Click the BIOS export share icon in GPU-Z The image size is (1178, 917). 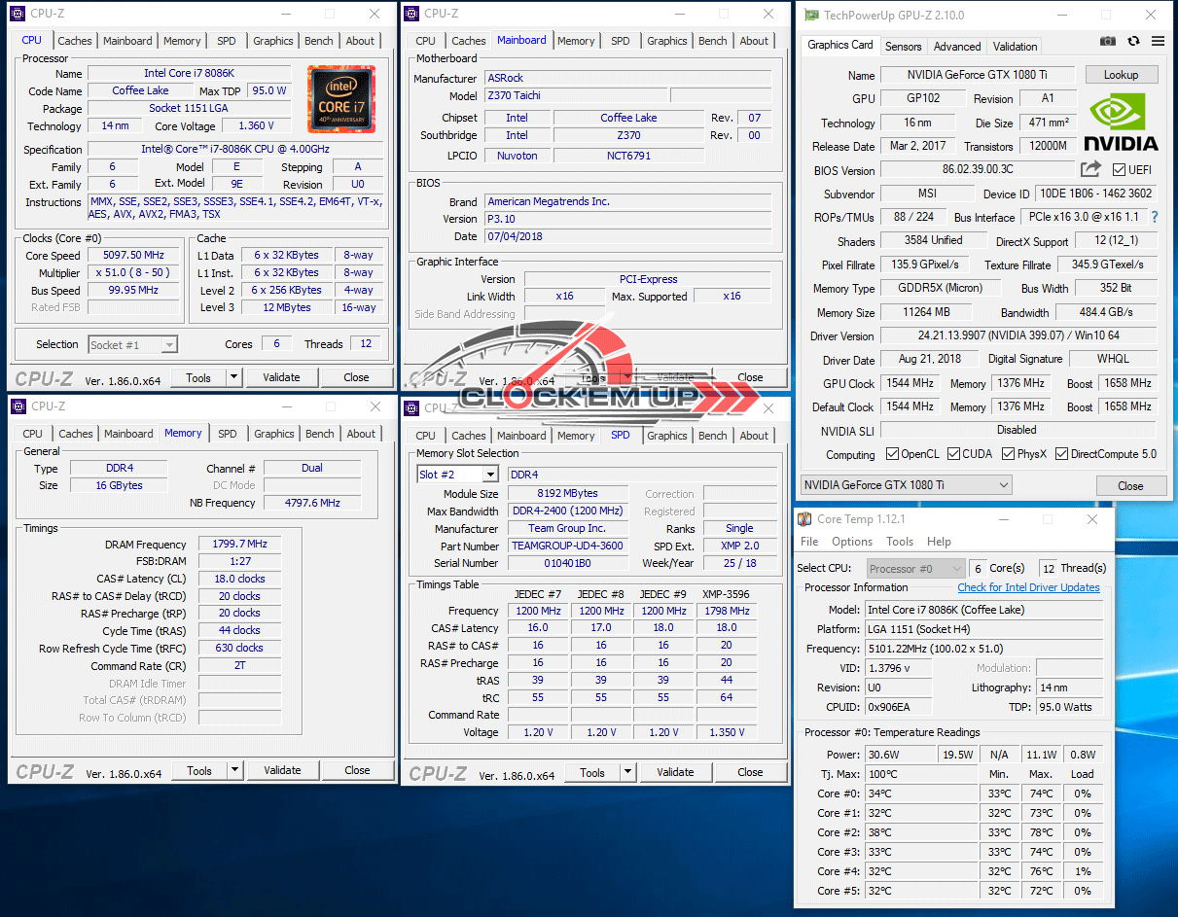coord(1091,169)
